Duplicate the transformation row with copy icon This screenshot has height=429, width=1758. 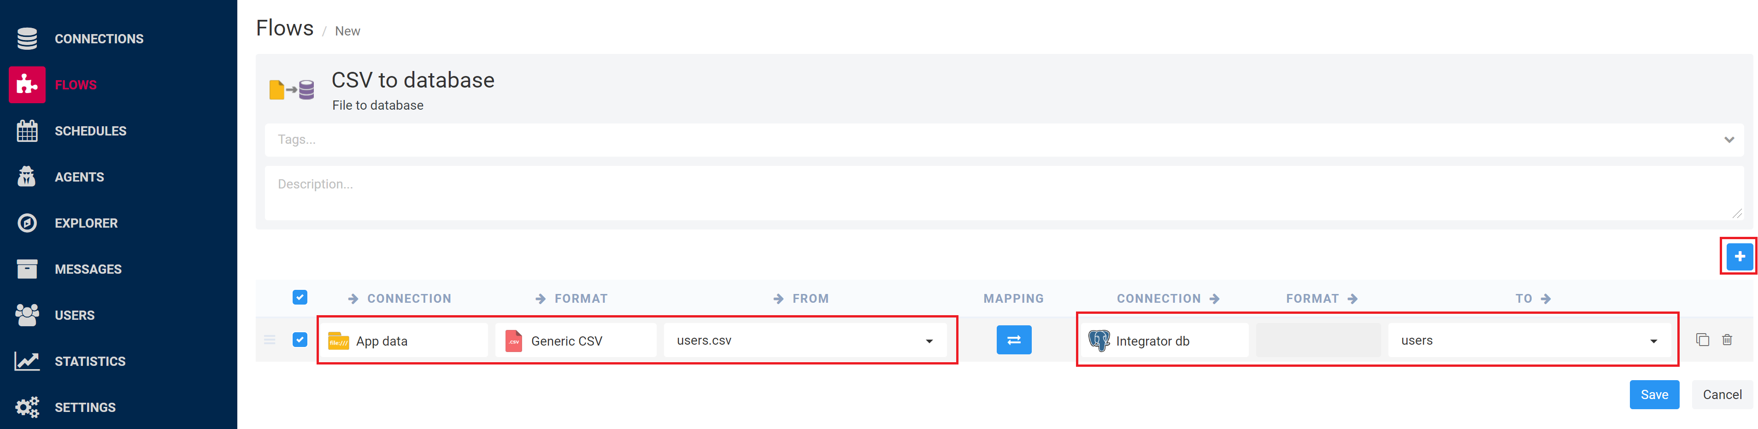1702,340
